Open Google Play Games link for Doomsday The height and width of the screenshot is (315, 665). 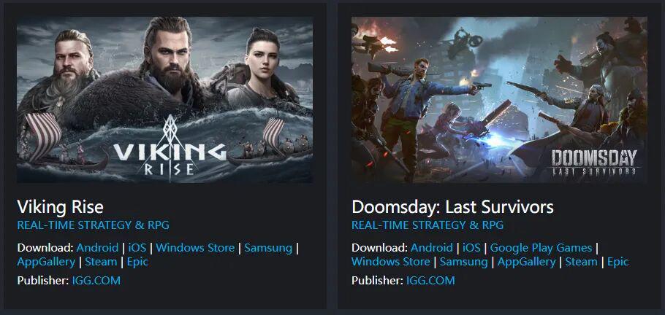(541, 248)
